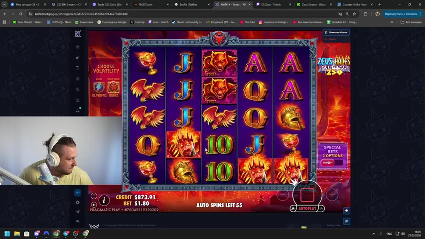Click the system tray volume icon
This screenshot has height=239, width=425.
coord(403,234)
